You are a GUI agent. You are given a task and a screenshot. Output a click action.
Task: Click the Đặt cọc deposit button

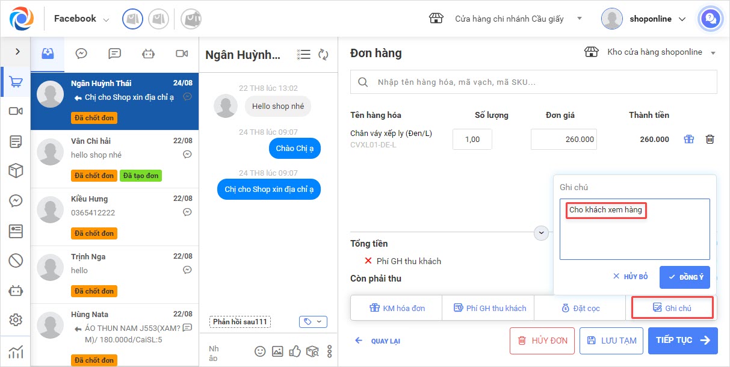tap(580, 308)
